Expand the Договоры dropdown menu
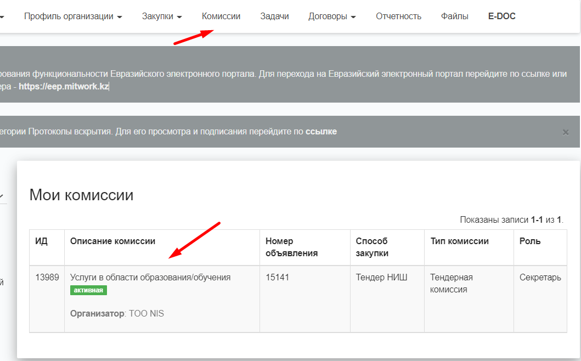 [x=332, y=16]
